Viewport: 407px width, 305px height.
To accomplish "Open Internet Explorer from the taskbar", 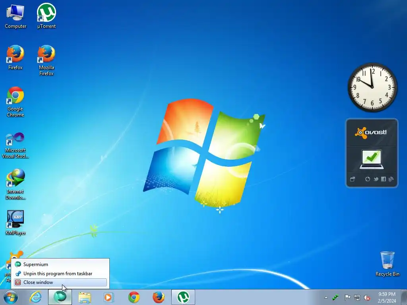I will click(x=35, y=297).
